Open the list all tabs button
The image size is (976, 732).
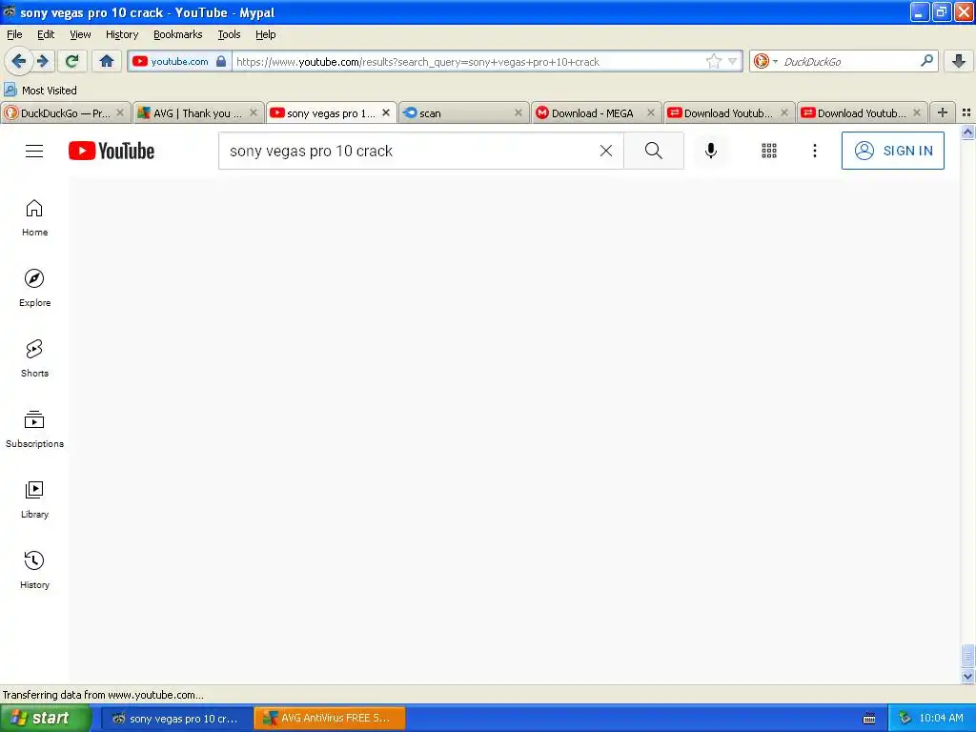pos(966,112)
